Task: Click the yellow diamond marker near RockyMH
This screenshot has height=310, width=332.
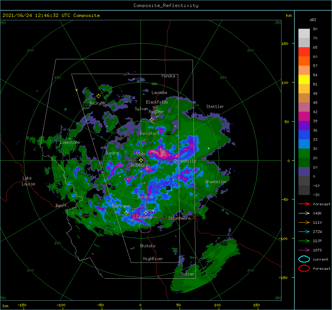Action: [x=98, y=96]
